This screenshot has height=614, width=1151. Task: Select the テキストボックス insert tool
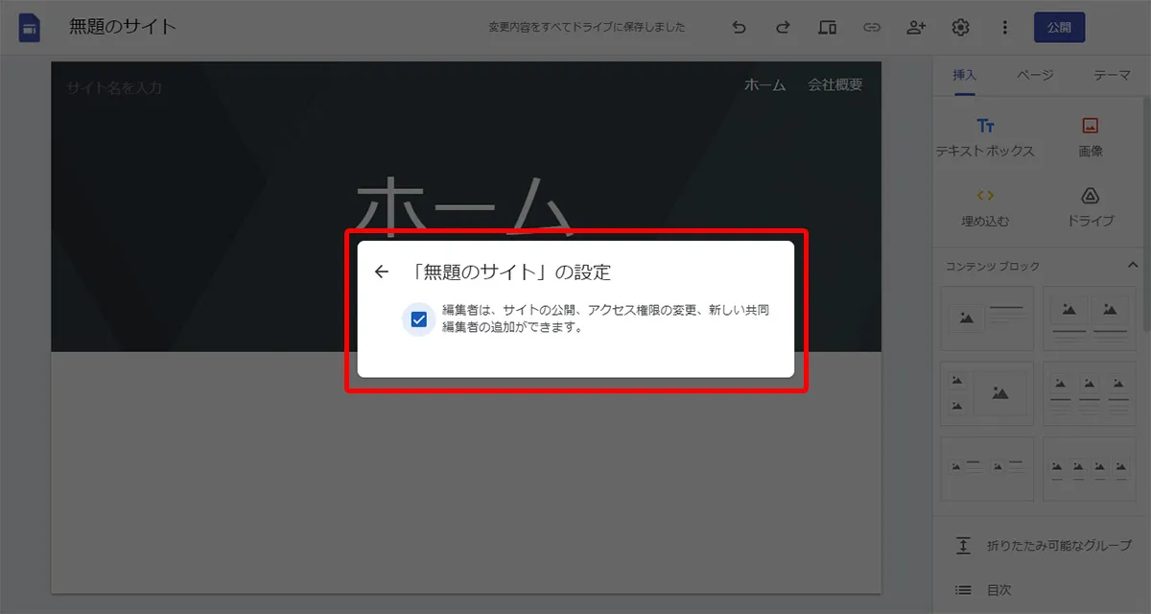pyautogui.click(x=988, y=137)
